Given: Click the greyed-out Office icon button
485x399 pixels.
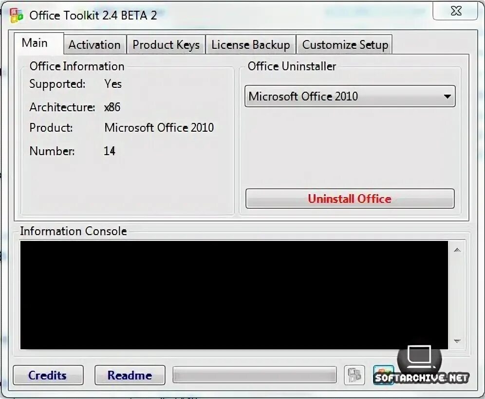Looking at the screenshot, I should click(x=354, y=375).
